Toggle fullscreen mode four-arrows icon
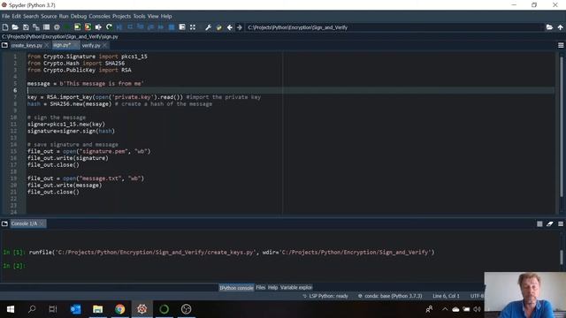 pos(193,27)
